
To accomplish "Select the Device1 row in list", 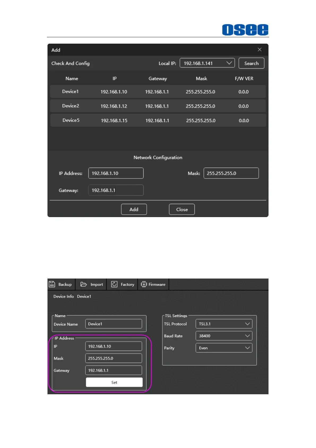I will pyautogui.click(x=158, y=92).
